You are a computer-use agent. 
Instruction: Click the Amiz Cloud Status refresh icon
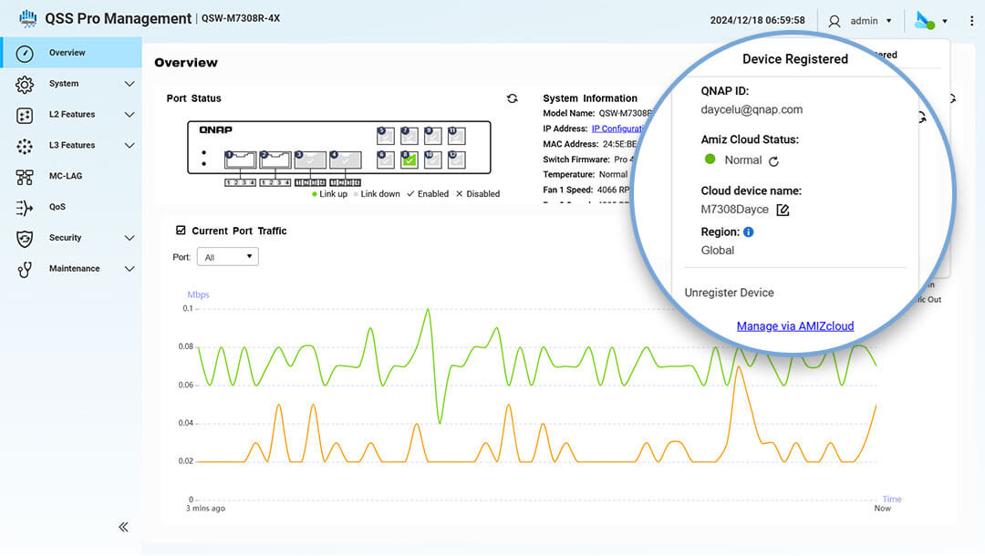pyautogui.click(x=774, y=161)
